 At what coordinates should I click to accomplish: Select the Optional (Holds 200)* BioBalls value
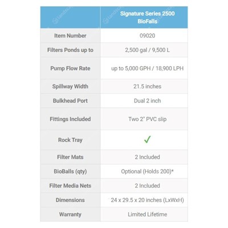click(x=147, y=172)
